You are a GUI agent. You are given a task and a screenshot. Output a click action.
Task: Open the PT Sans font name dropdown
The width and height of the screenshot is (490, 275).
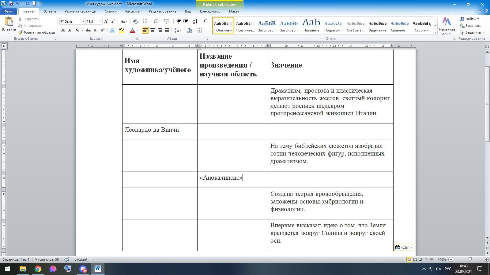(x=83, y=21)
